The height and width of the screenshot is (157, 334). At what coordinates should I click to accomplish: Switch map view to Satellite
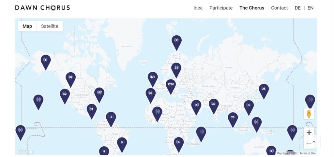click(50, 26)
